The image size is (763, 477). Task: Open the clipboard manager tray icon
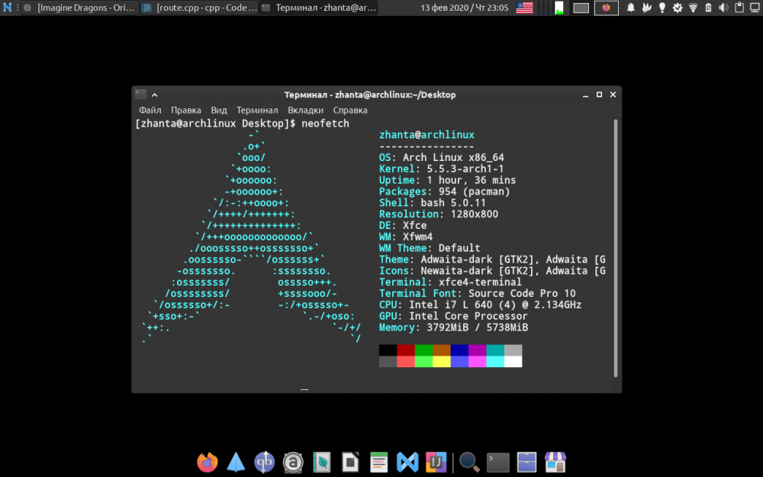click(739, 8)
